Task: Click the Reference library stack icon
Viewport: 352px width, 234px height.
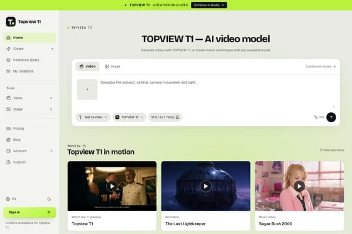Action: [x=8, y=60]
